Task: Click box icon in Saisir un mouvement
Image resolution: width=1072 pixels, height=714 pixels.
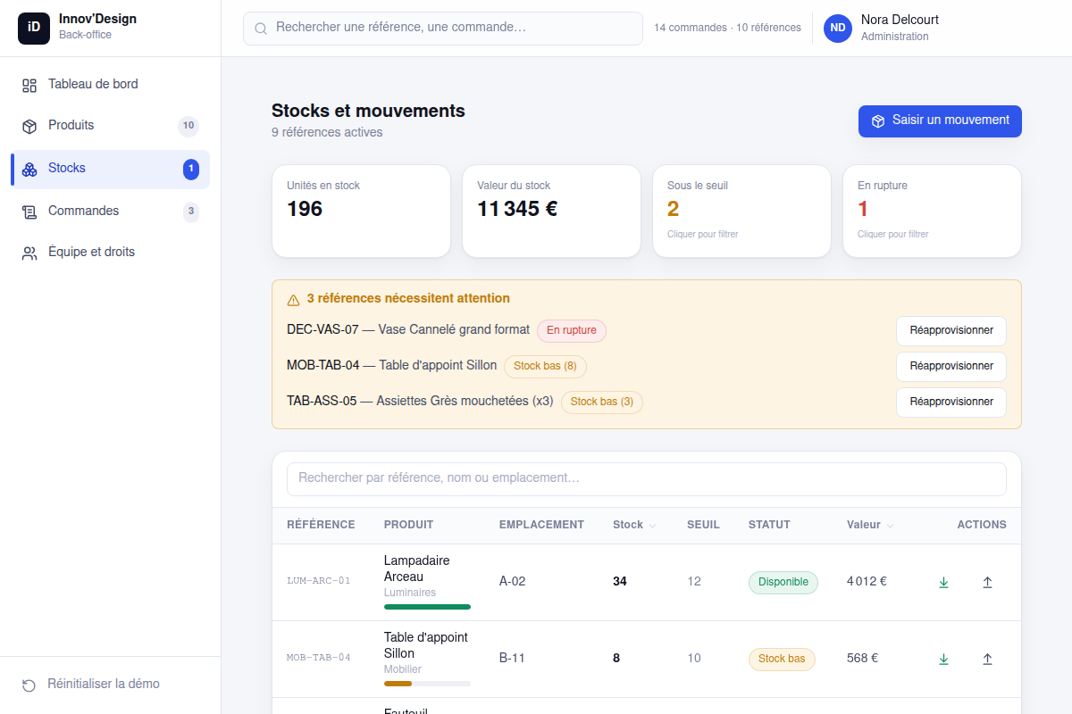Action: pos(878,121)
